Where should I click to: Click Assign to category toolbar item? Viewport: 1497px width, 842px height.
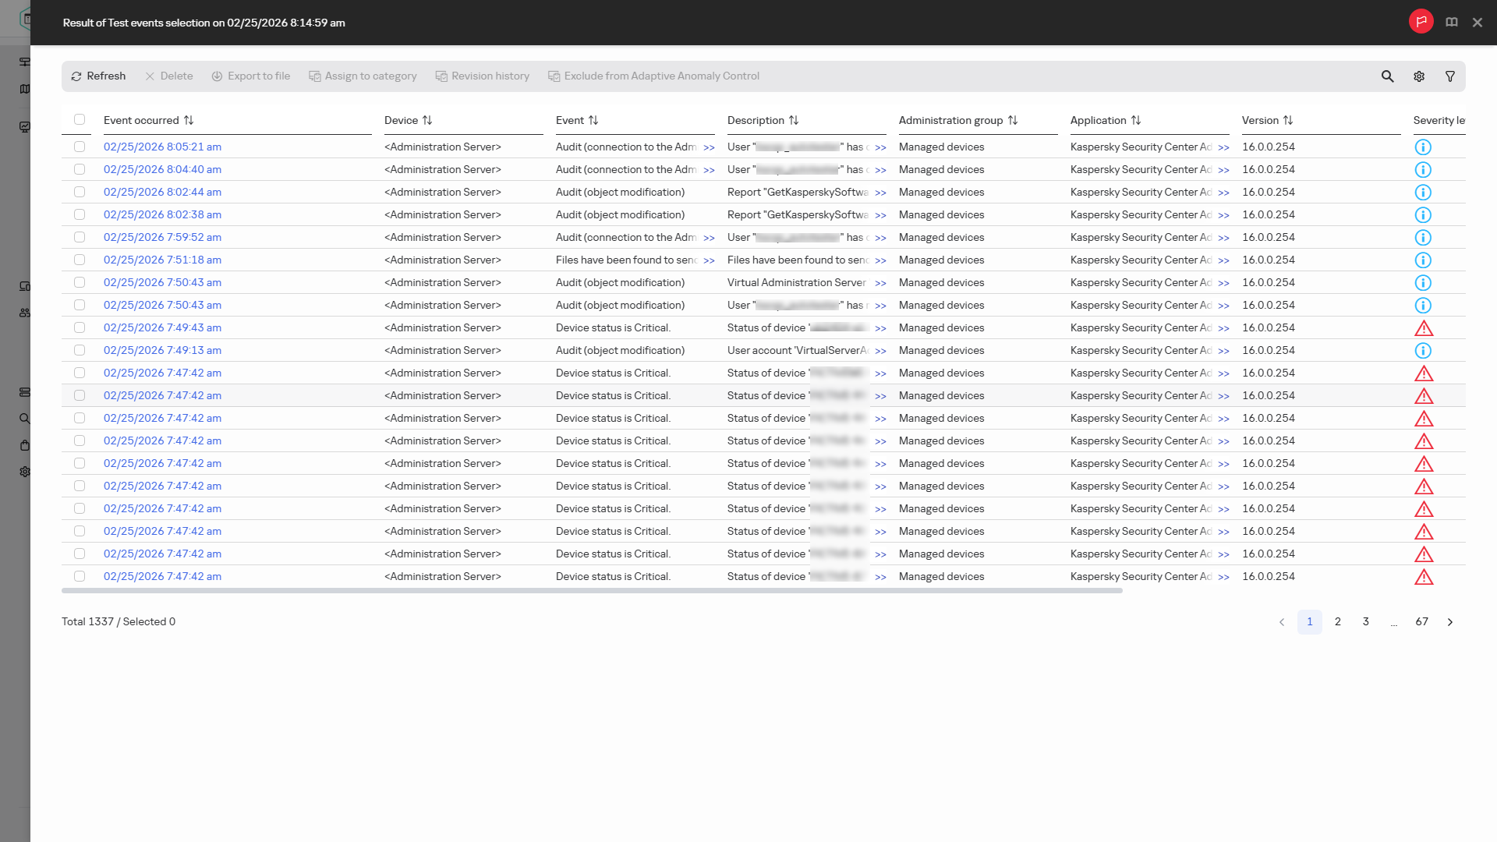(x=363, y=76)
